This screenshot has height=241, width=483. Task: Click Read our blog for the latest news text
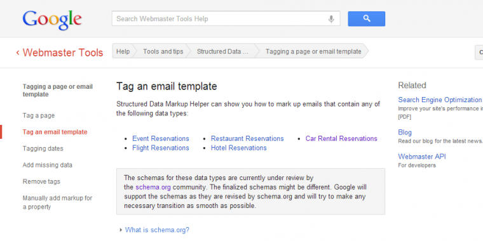pos(440,141)
